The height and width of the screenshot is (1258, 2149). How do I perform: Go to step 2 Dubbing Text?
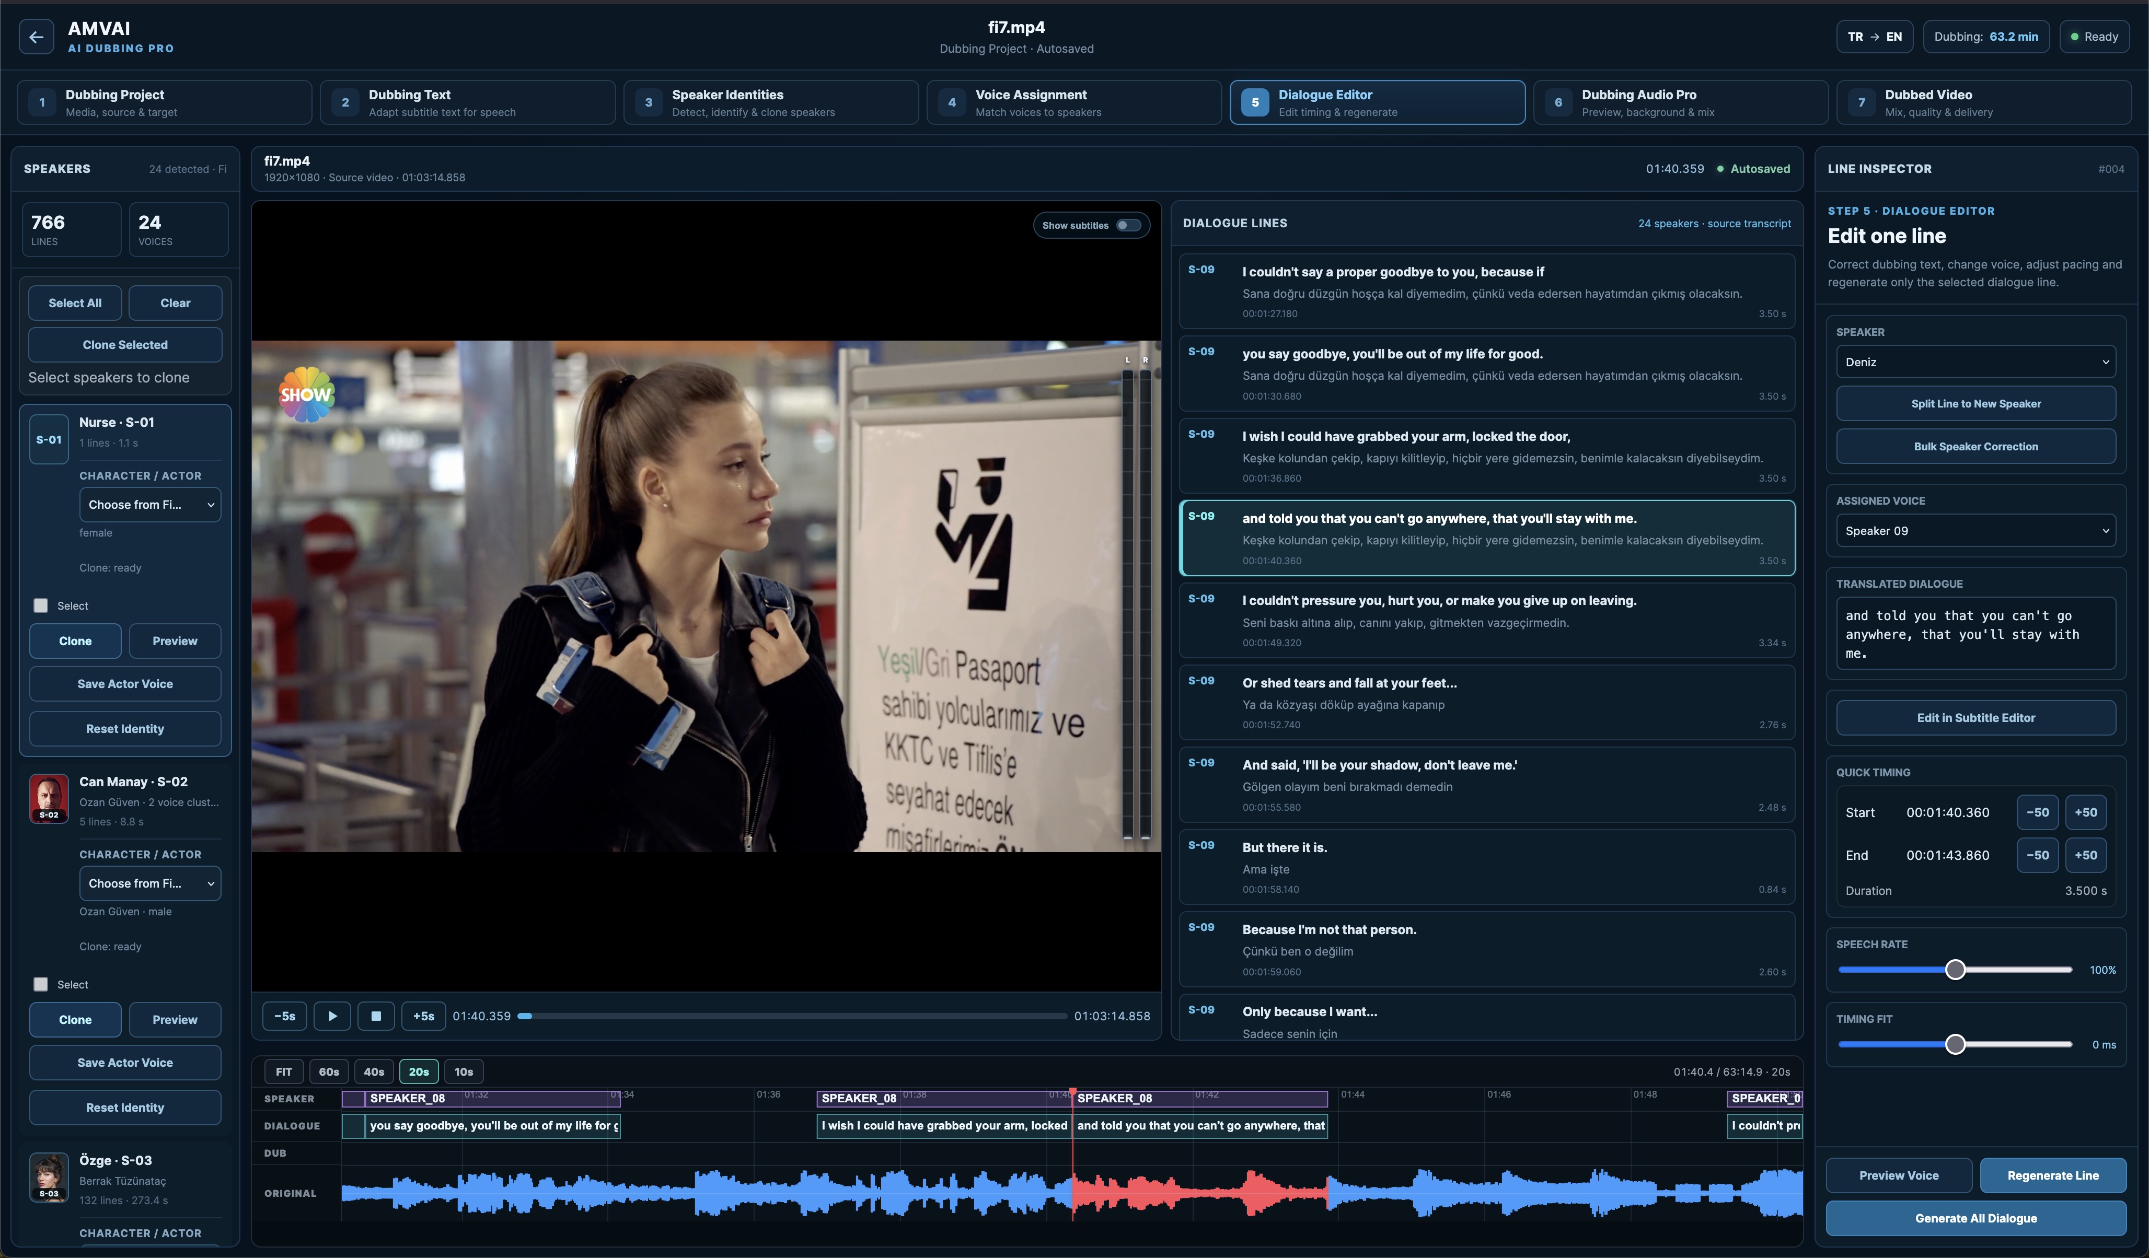(467, 102)
